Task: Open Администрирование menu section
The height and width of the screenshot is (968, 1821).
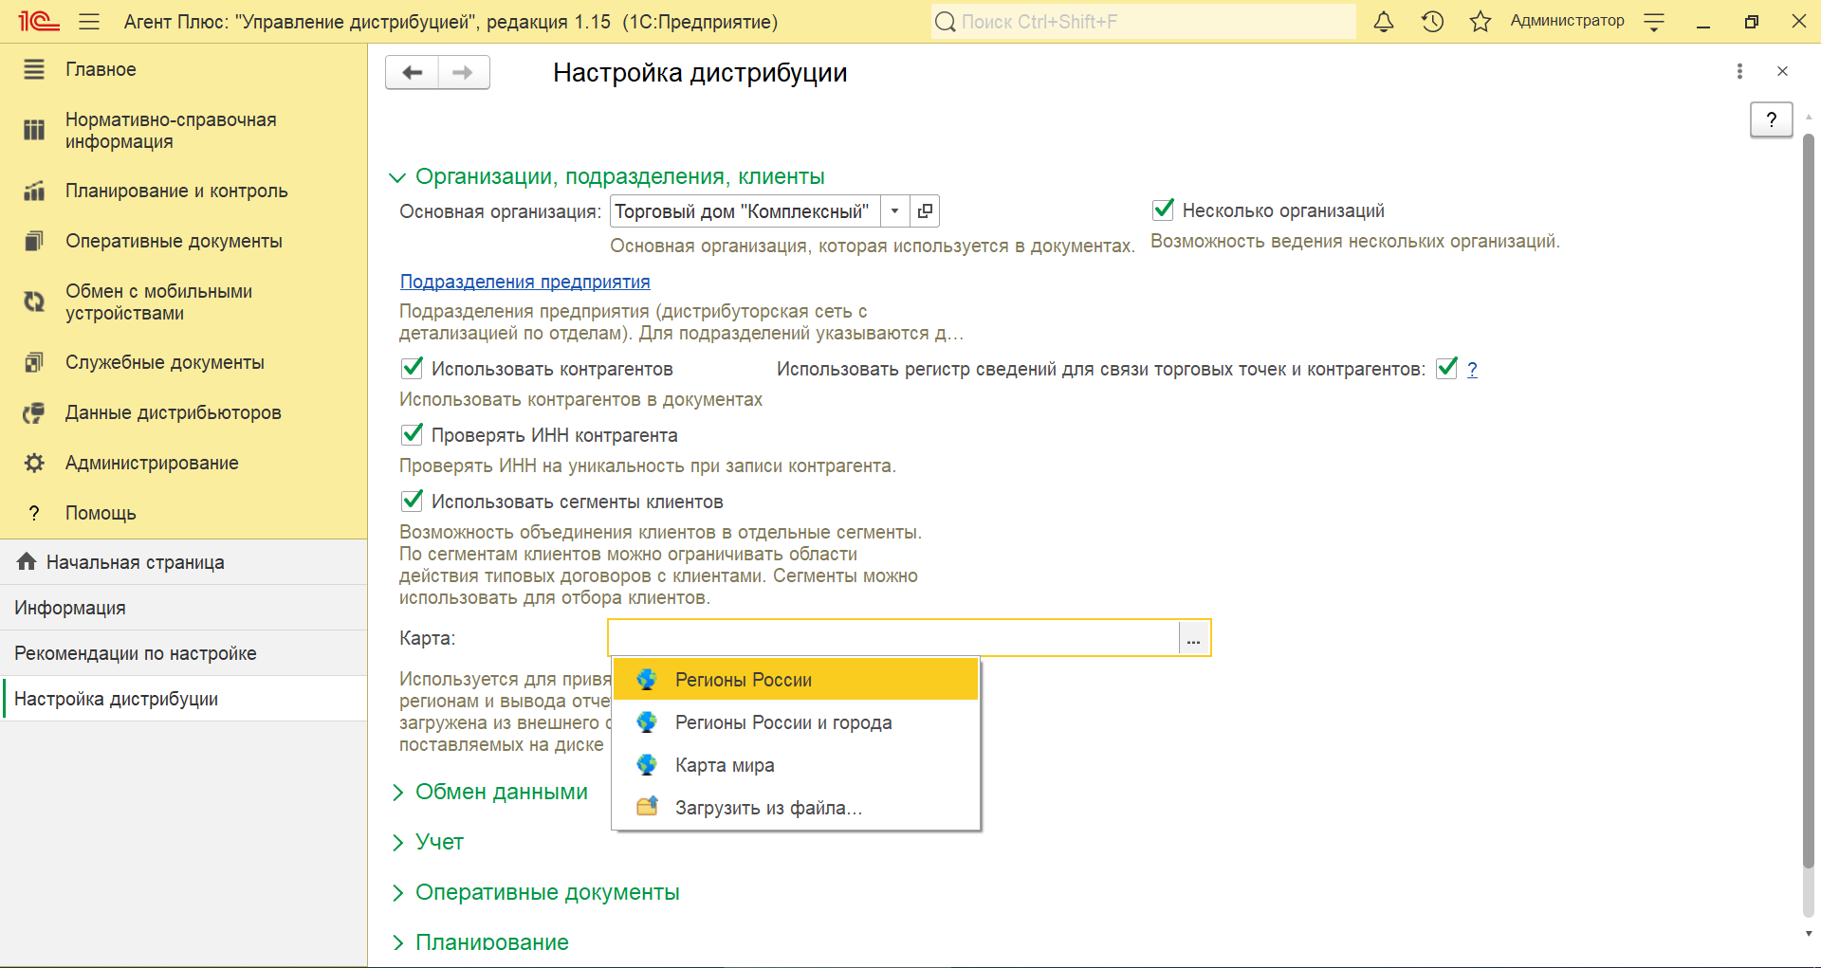Action: pyautogui.click(x=184, y=463)
